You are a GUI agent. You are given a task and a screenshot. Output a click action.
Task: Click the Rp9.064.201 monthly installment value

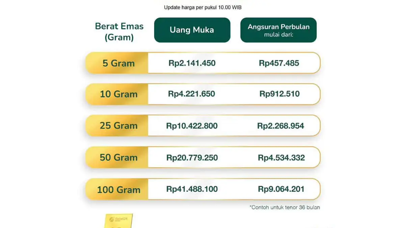coord(281,189)
